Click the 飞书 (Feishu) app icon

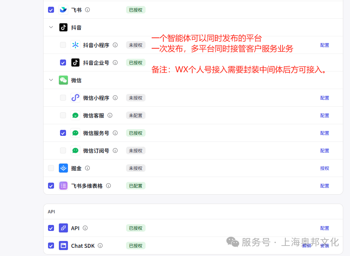tap(63, 10)
